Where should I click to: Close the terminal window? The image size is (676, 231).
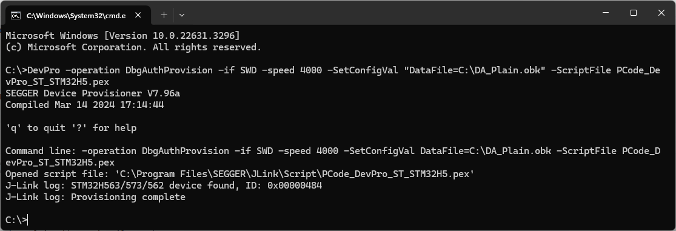(661, 13)
